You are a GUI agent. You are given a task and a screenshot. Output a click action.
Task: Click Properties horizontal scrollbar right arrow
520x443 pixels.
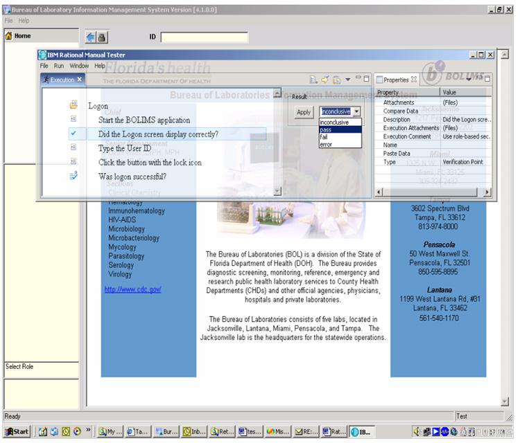pyautogui.click(x=487, y=192)
